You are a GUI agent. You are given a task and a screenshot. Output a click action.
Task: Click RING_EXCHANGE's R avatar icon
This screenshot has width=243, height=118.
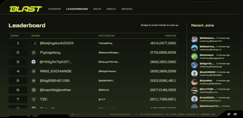[x=34, y=71]
